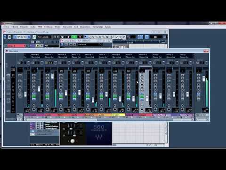Click the 560 logo of the API plugin
This screenshot has height=170, width=226.
(x=99, y=127)
